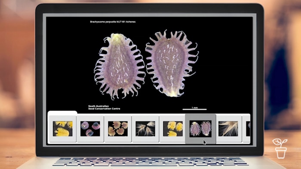Screen dimensions: 301x169
Task: Select the thumbnail with three feathery seeds
Action: [x=145, y=129]
